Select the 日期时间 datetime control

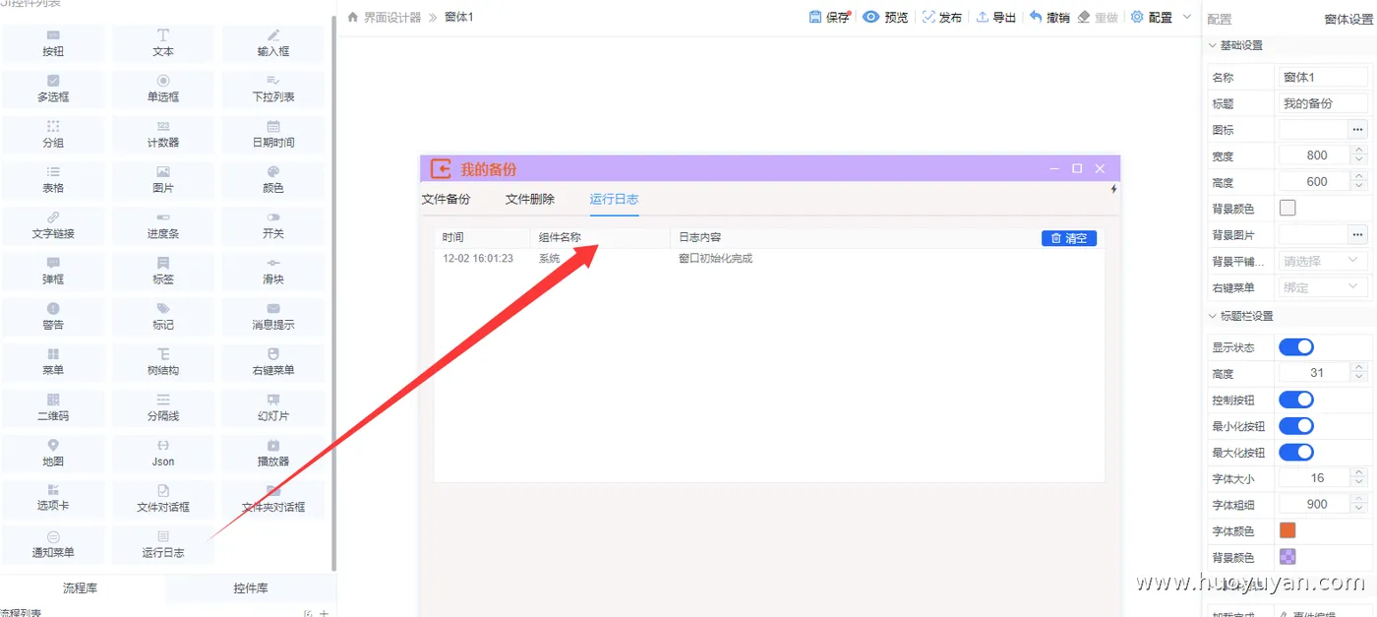[273, 134]
